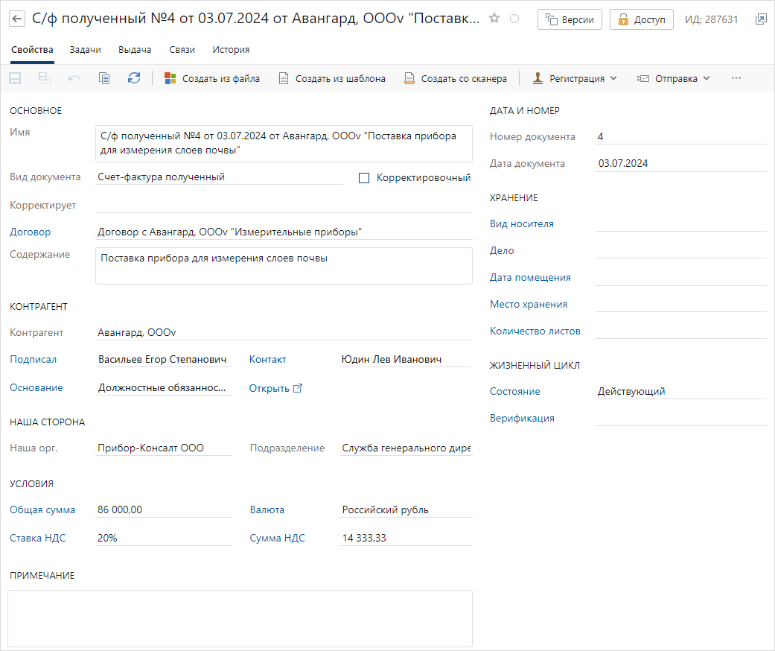
Task: Switch to the Задачи tab
Action: (85, 49)
